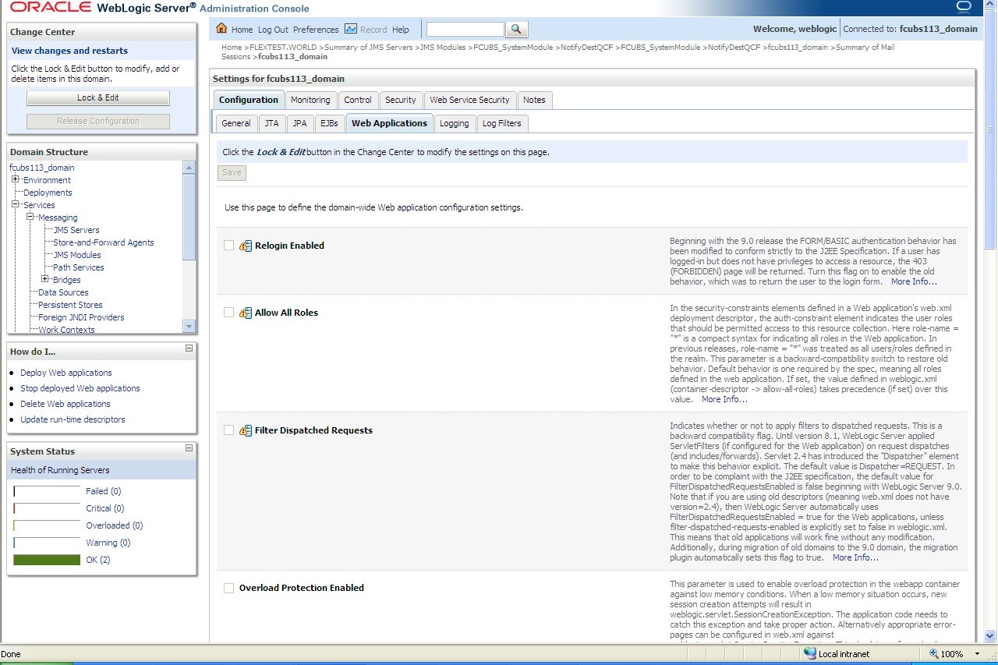The width and height of the screenshot is (998, 665).
Task: Select Data Sources in the tree
Action: [63, 292]
